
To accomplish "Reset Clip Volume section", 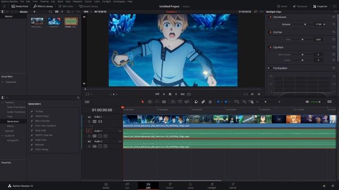I will (334, 17).
